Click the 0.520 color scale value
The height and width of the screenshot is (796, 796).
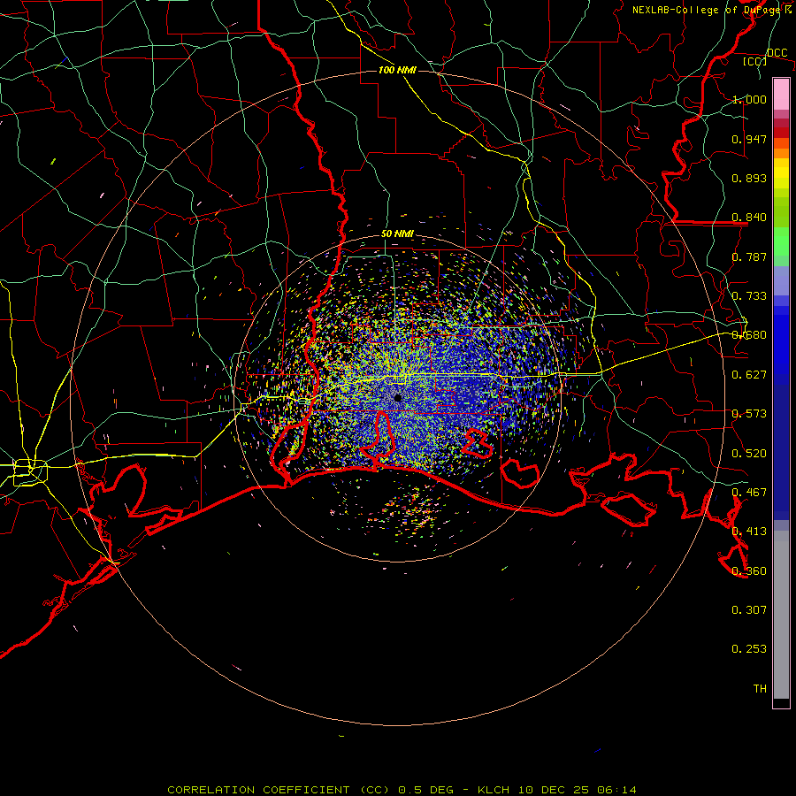[749, 454]
